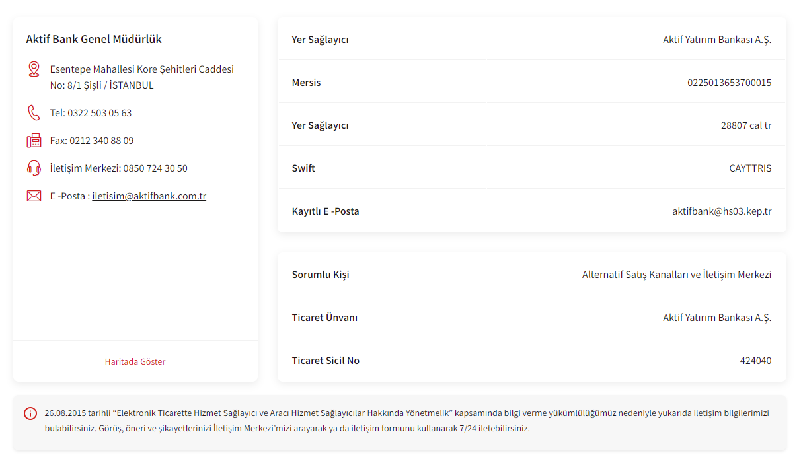Click the aktifbank@hs03.kep.tr registered email
This screenshot has height=463, width=799.
coord(722,211)
